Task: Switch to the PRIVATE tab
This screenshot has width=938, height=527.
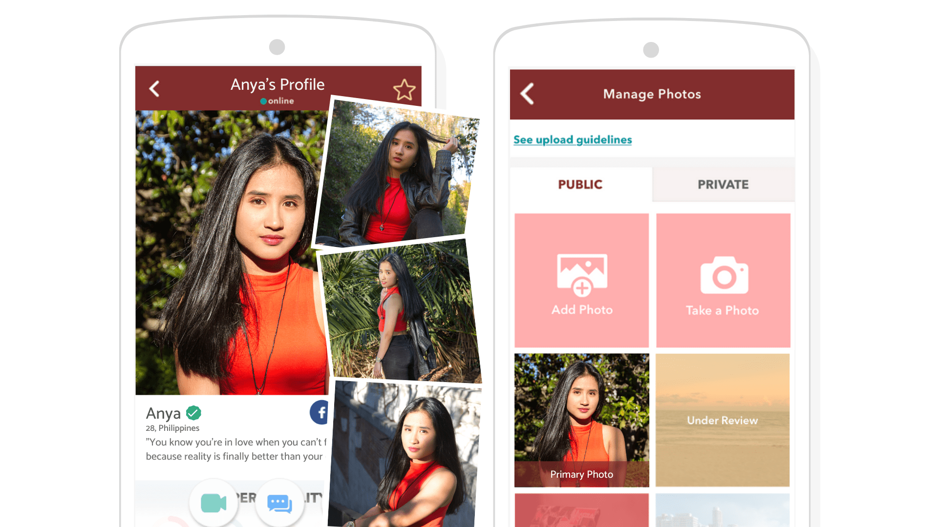Action: pos(723,184)
